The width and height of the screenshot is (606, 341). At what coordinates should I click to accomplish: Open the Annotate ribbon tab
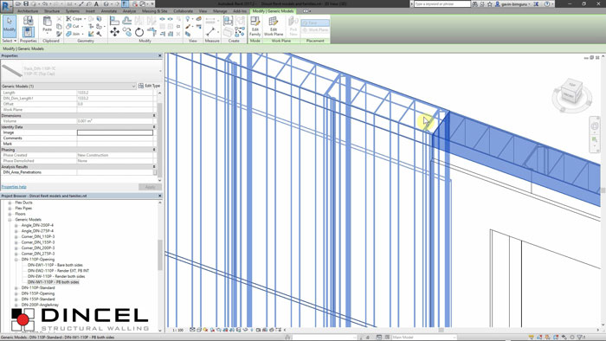108,11
